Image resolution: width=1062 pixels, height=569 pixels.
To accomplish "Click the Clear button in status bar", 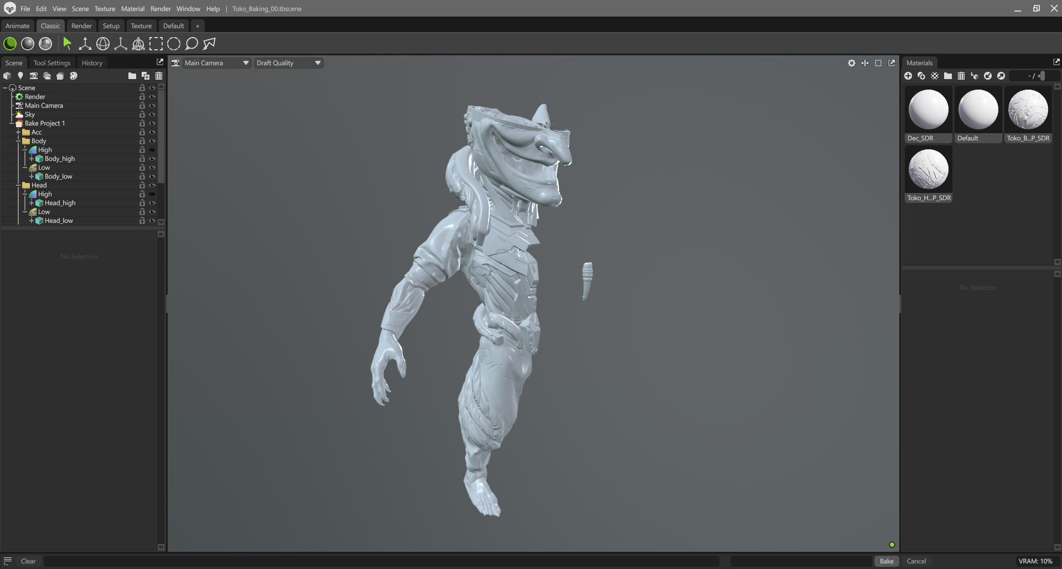I will pyautogui.click(x=28, y=561).
